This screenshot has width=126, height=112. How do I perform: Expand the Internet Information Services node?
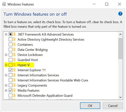tap(6, 75)
